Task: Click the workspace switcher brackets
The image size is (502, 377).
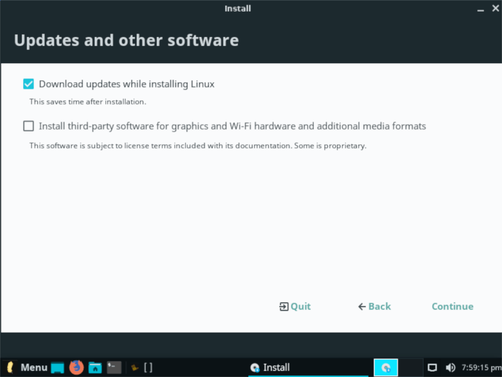Action: 148,367
